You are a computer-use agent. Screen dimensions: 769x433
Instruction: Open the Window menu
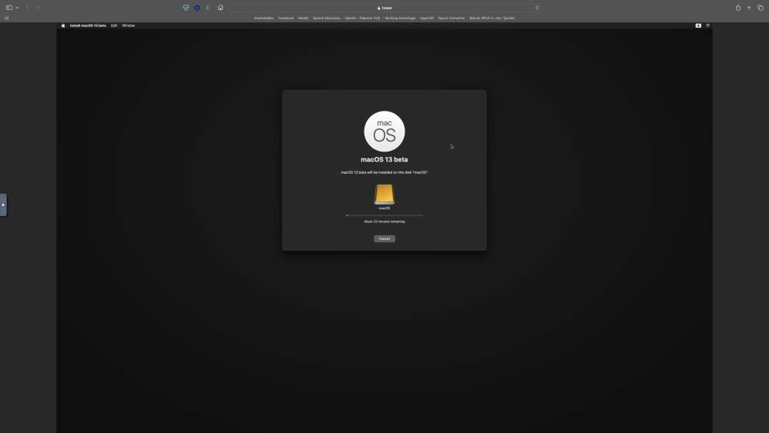(128, 25)
